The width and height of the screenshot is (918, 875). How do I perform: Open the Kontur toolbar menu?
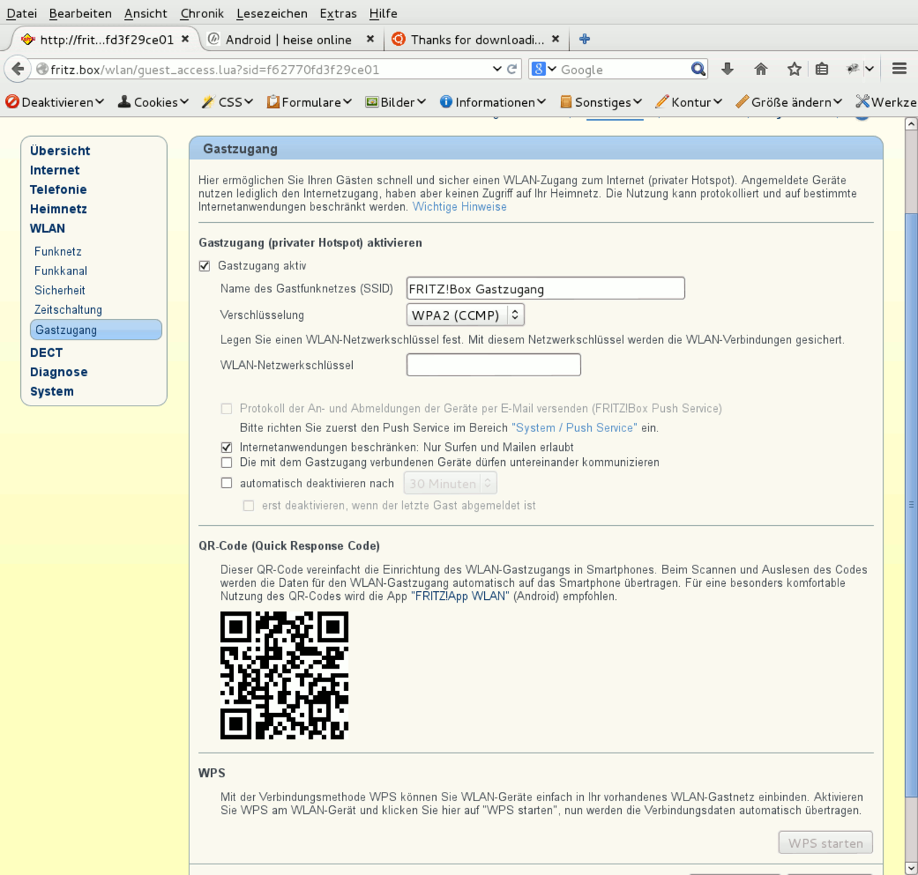(688, 102)
